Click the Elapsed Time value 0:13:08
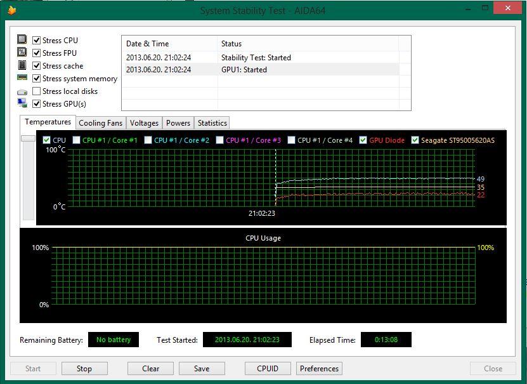The height and width of the screenshot is (384, 527). click(386, 340)
